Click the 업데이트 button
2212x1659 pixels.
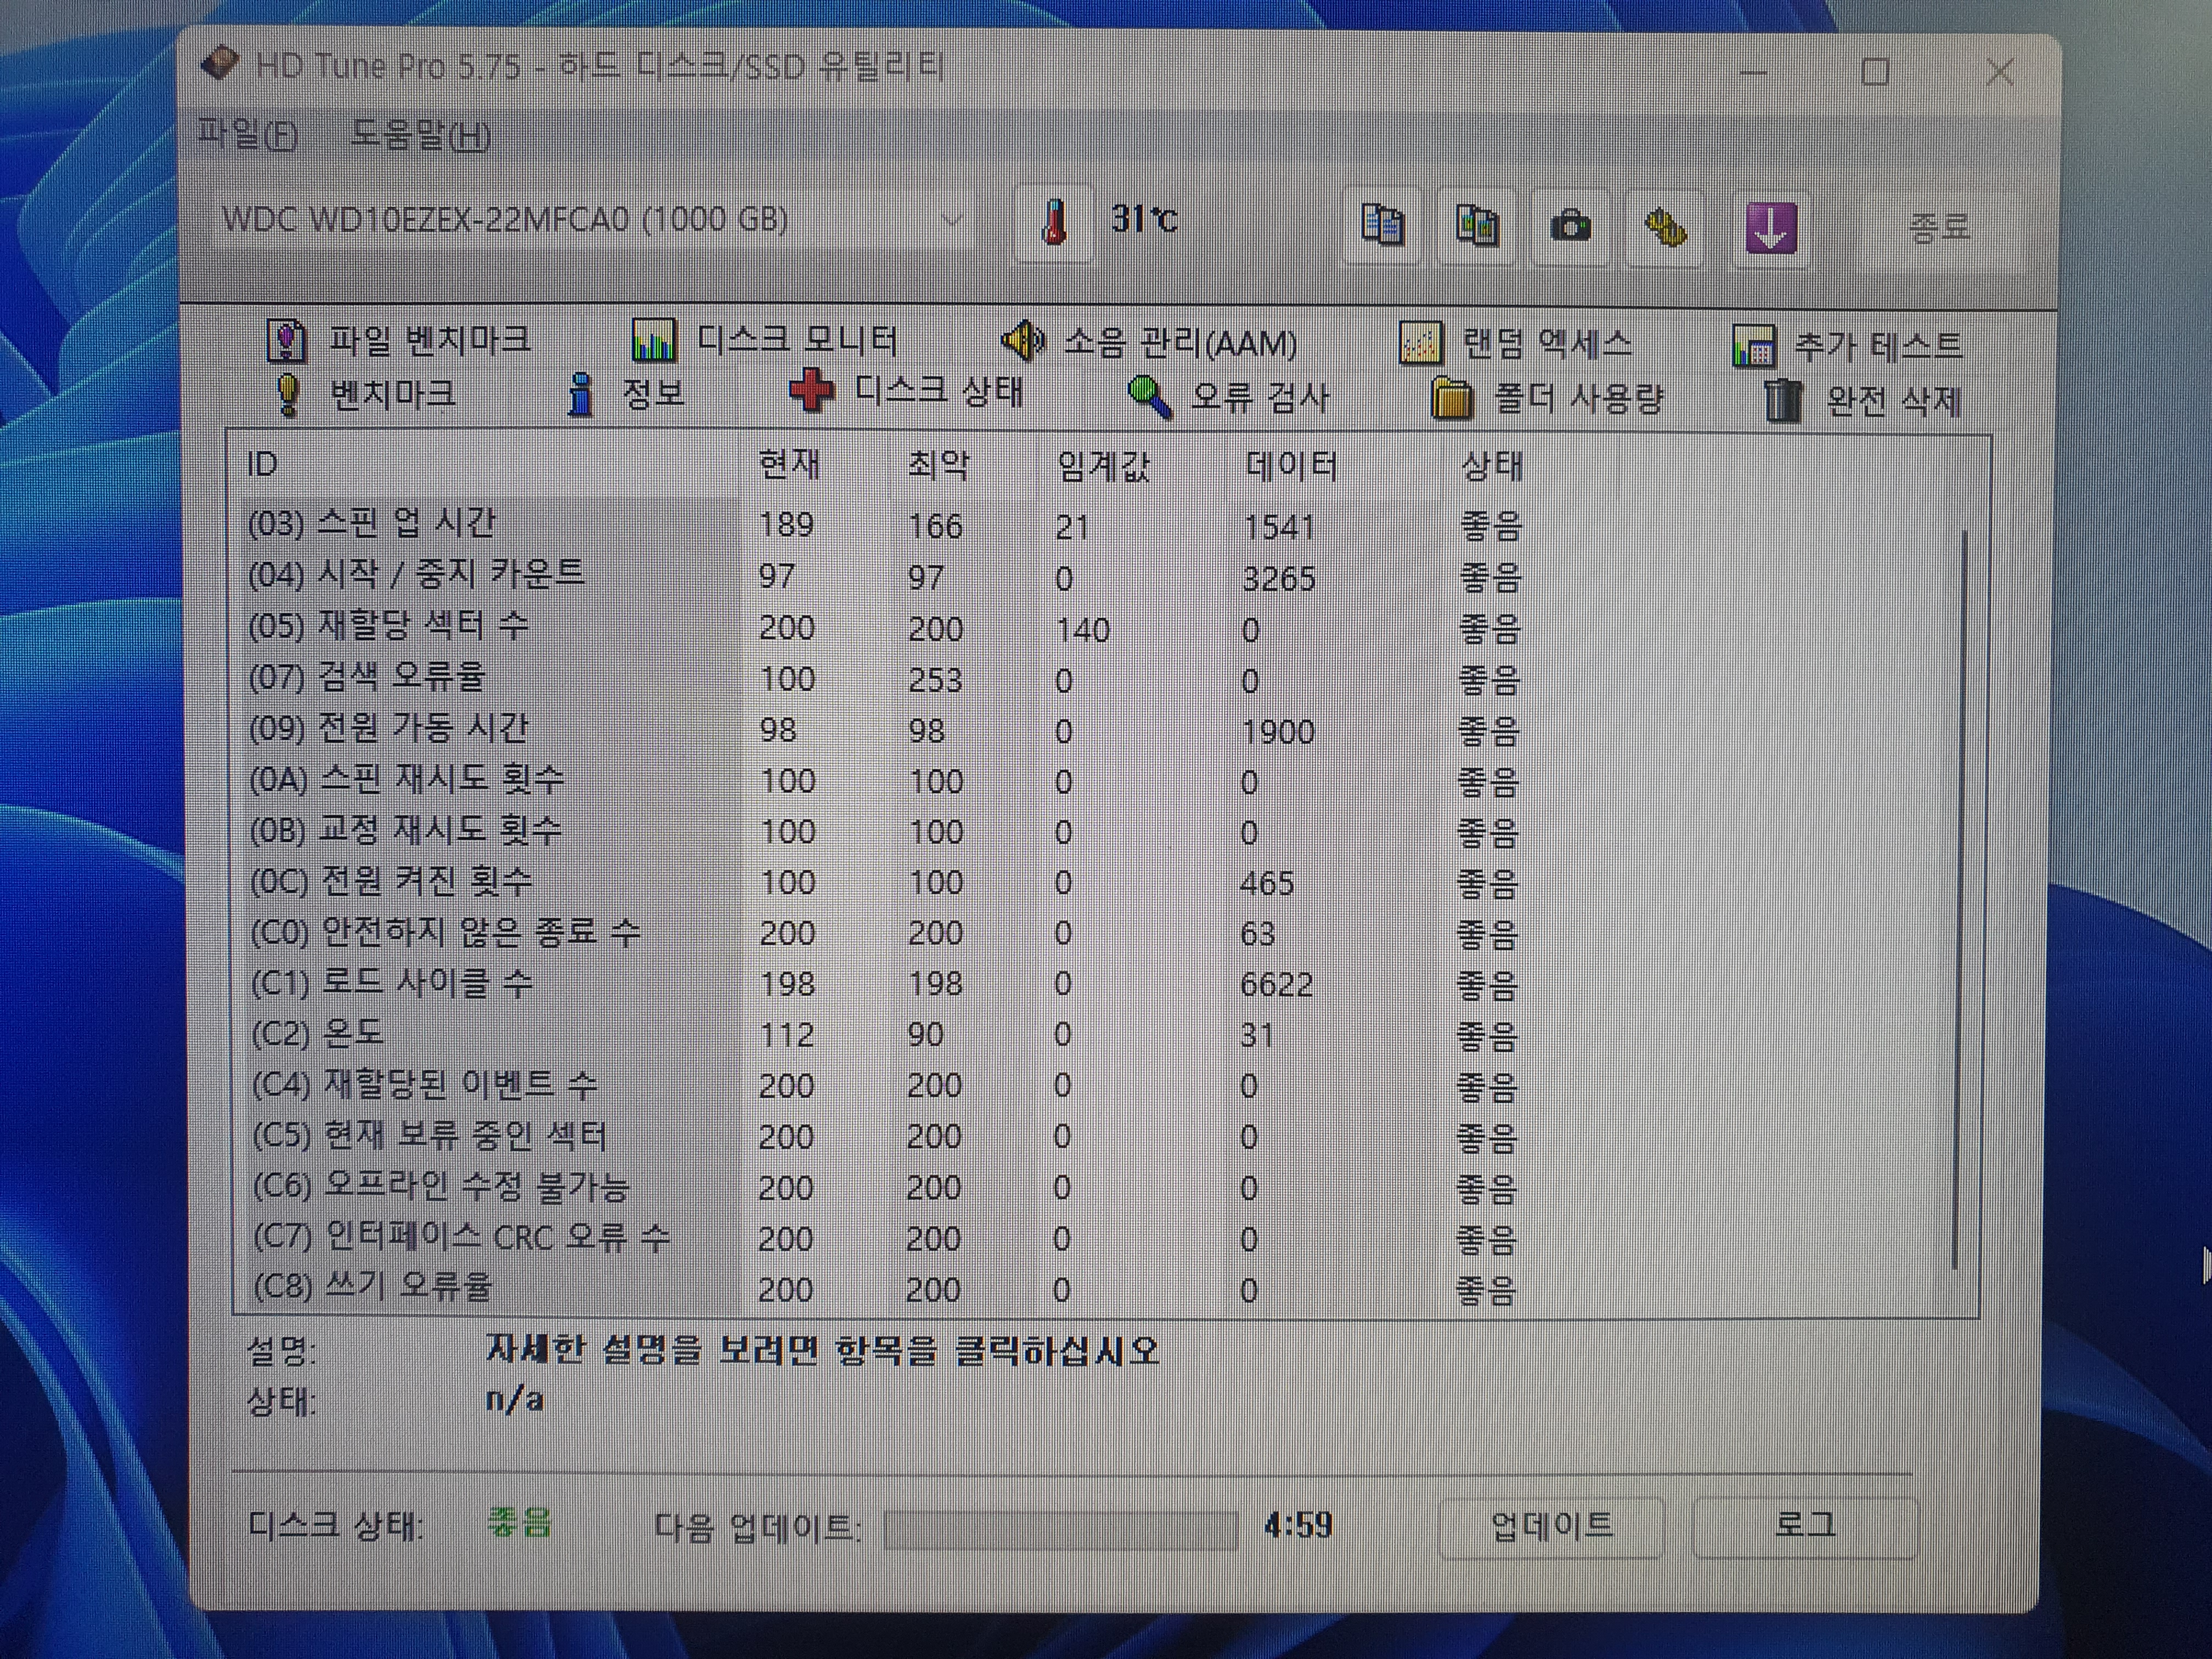coord(1551,1526)
